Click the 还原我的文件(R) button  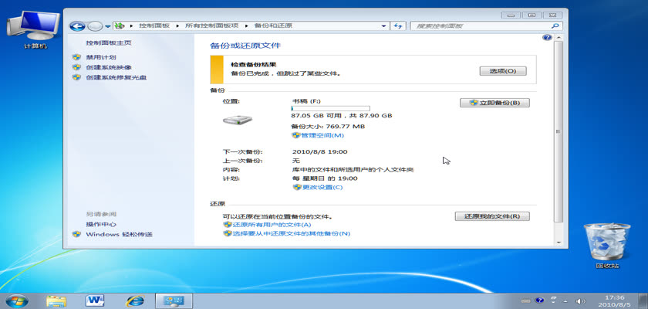point(492,216)
